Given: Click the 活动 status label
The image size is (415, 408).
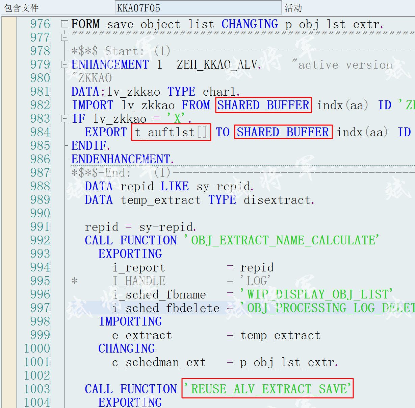Looking at the screenshot, I should pos(293,8).
